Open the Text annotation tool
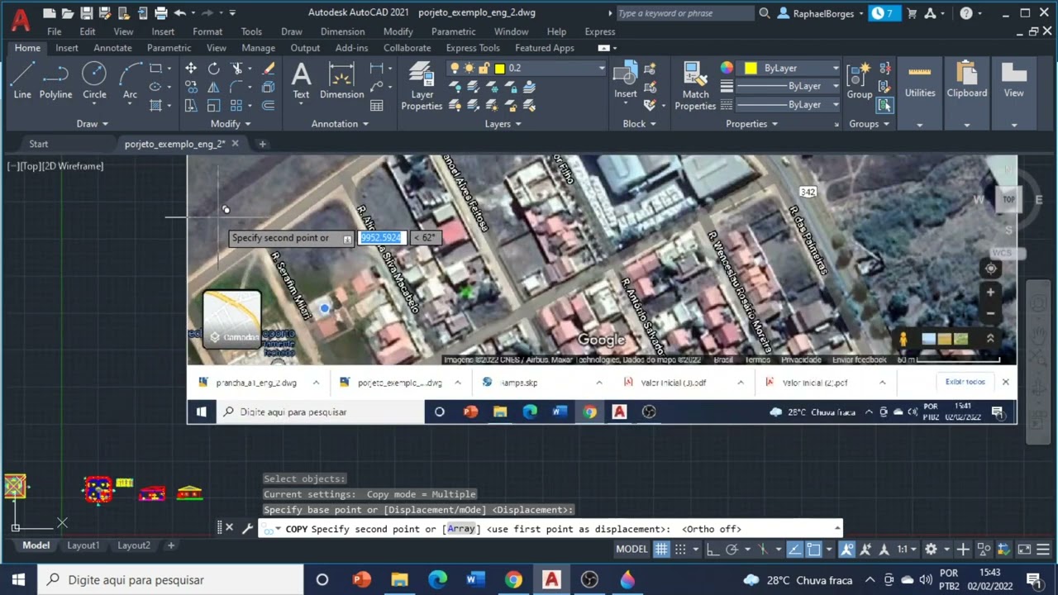The height and width of the screenshot is (595, 1058). click(x=301, y=81)
